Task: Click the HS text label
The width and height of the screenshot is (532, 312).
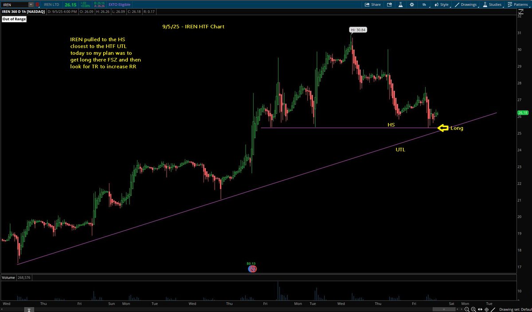Action: click(391, 125)
